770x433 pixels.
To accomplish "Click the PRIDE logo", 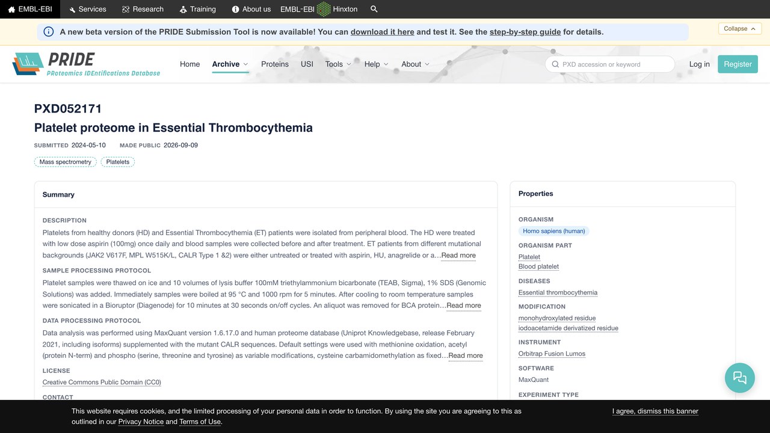I will [86, 64].
